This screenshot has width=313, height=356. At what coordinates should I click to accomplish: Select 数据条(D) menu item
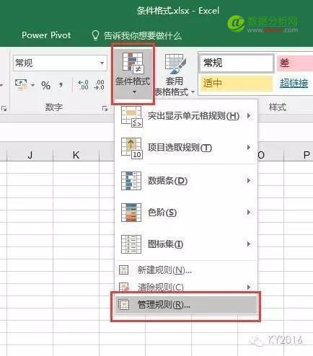pos(187,181)
